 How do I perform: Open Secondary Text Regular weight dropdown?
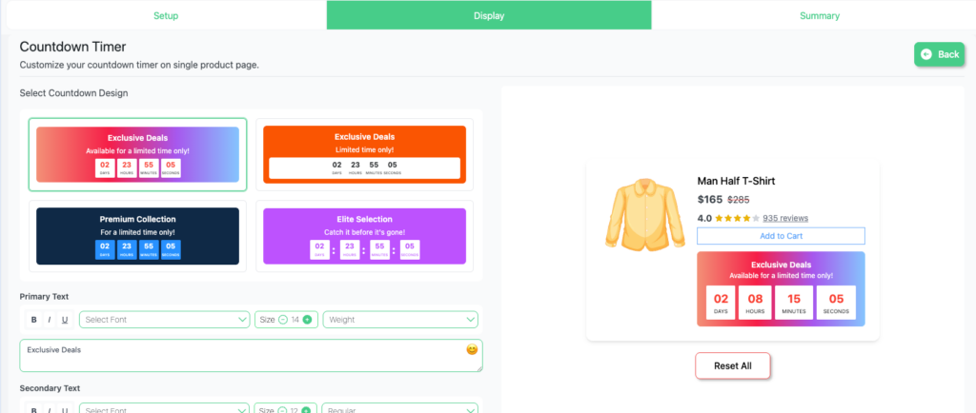(400, 409)
